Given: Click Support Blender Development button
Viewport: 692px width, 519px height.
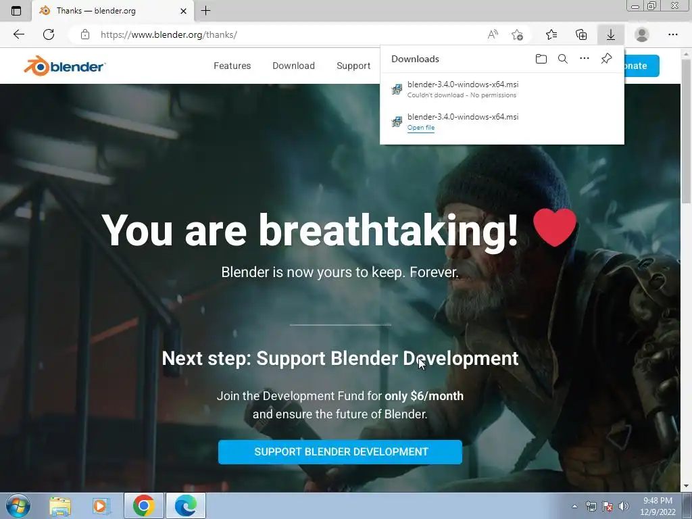Looking at the screenshot, I should click(x=341, y=452).
